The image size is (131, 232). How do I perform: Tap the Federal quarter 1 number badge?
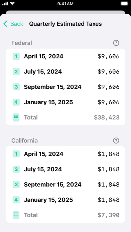pyautogui.click(x=16, y=56)
